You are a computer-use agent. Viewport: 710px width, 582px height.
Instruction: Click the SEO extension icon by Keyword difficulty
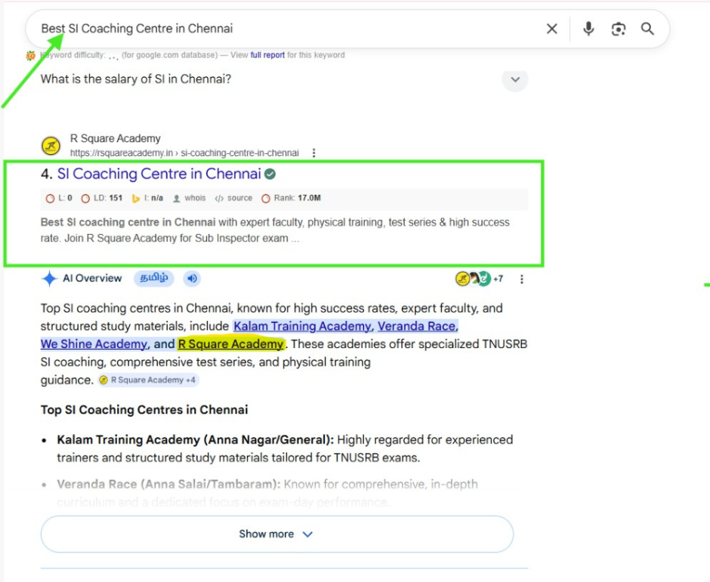point(31,56)
